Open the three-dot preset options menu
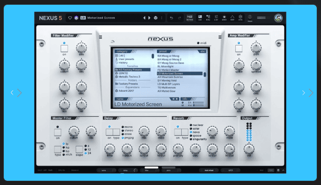The height and width of the screenshot is (185, 321). [162, 18]
